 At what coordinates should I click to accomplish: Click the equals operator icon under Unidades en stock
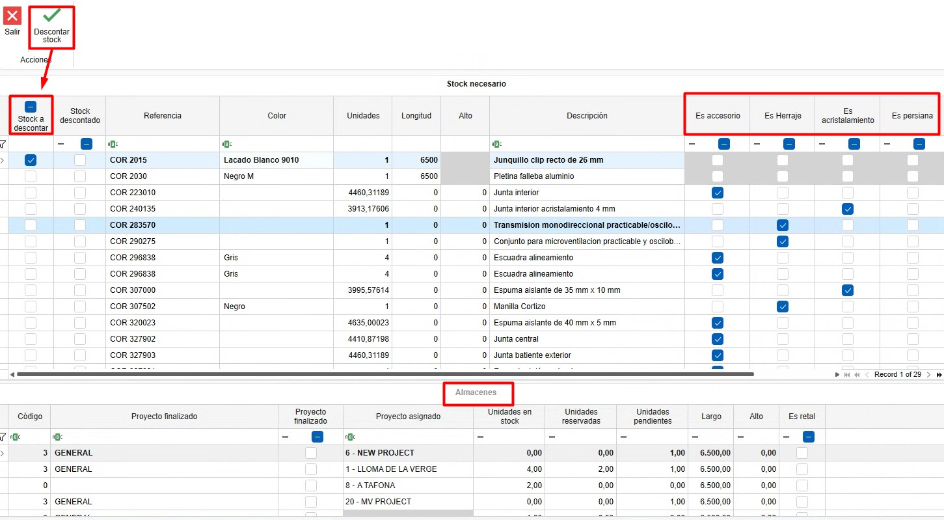(x=481, y=437)
